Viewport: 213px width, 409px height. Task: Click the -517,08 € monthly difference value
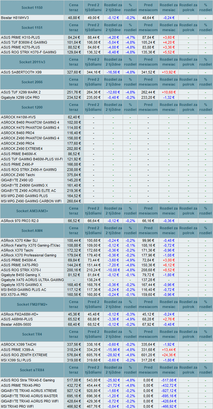coord(169,380)
